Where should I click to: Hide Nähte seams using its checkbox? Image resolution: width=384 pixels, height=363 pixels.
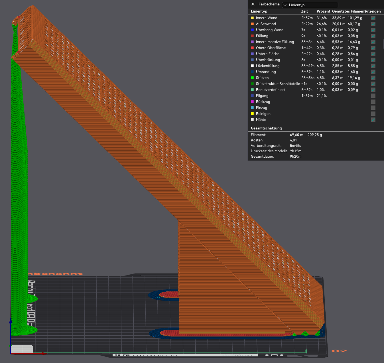point(373,120)
